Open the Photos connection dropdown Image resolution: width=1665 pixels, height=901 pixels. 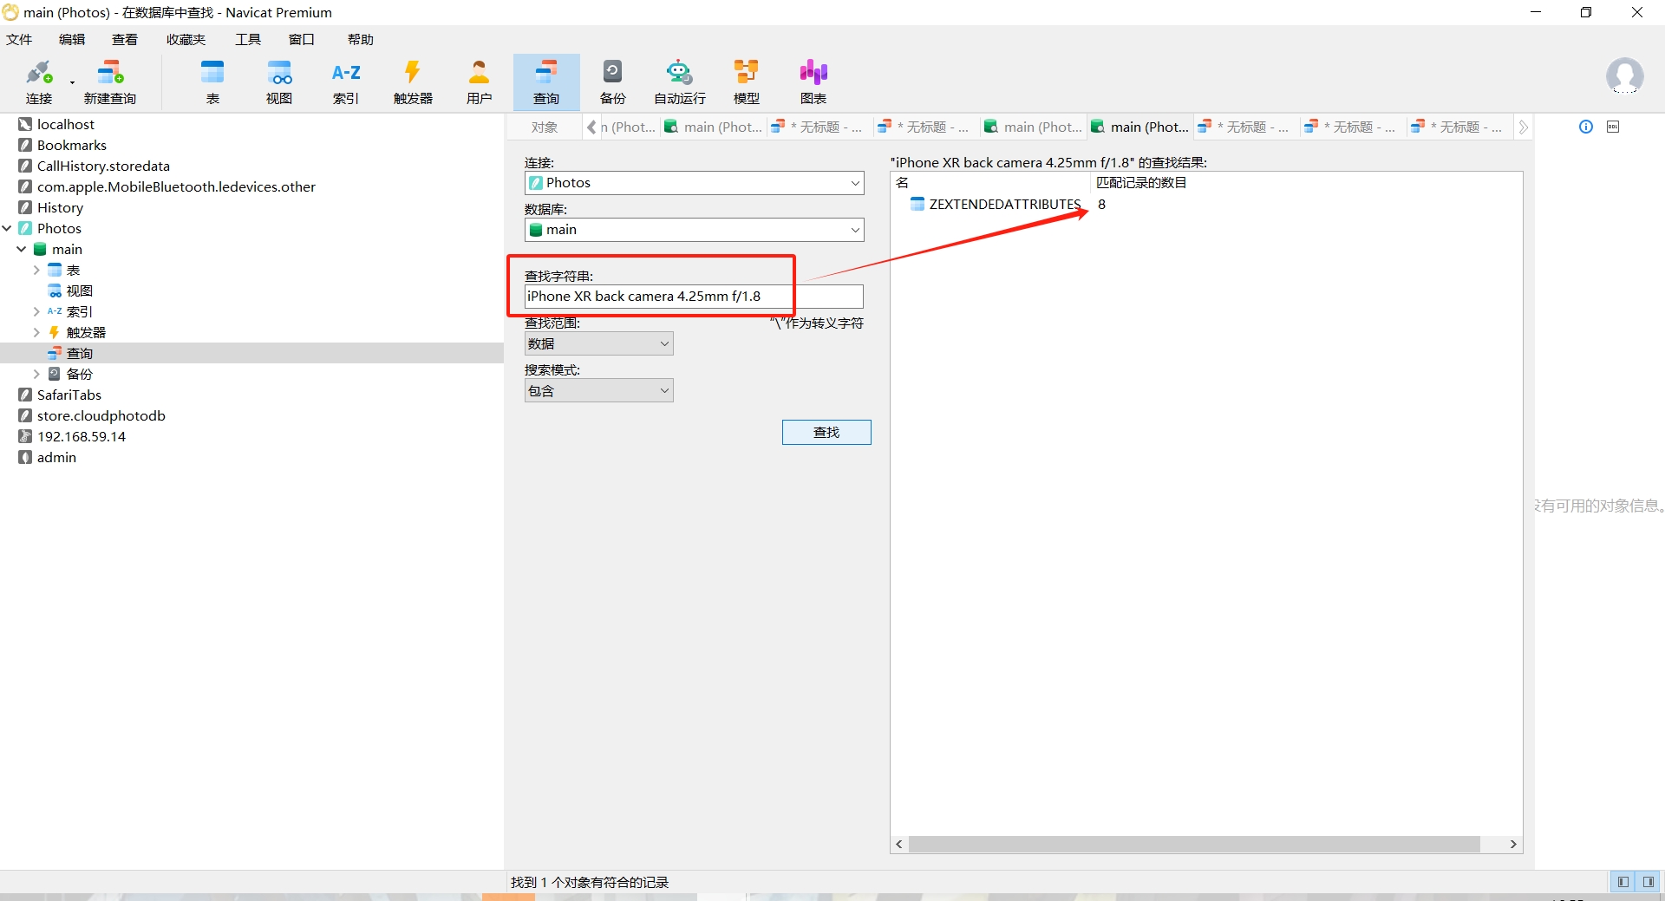(694, 183)
